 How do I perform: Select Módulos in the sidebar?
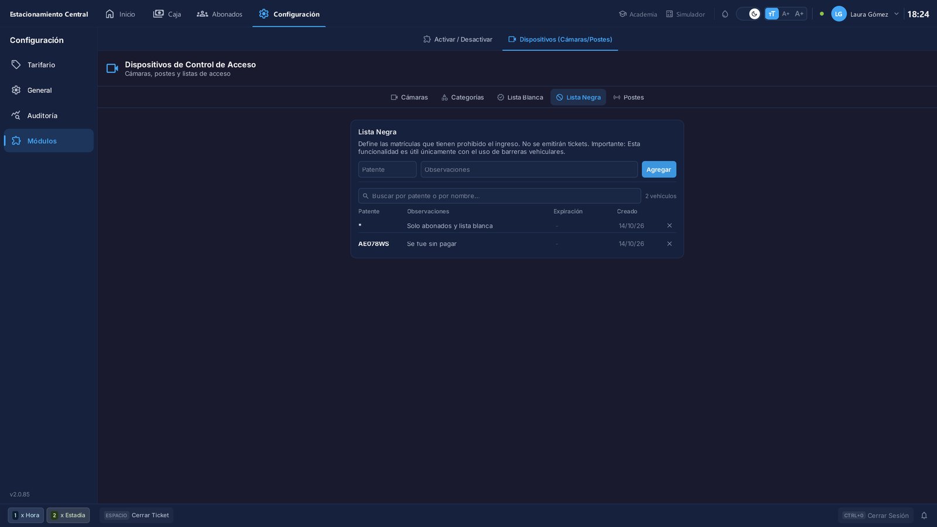click(x=49, y=141)
